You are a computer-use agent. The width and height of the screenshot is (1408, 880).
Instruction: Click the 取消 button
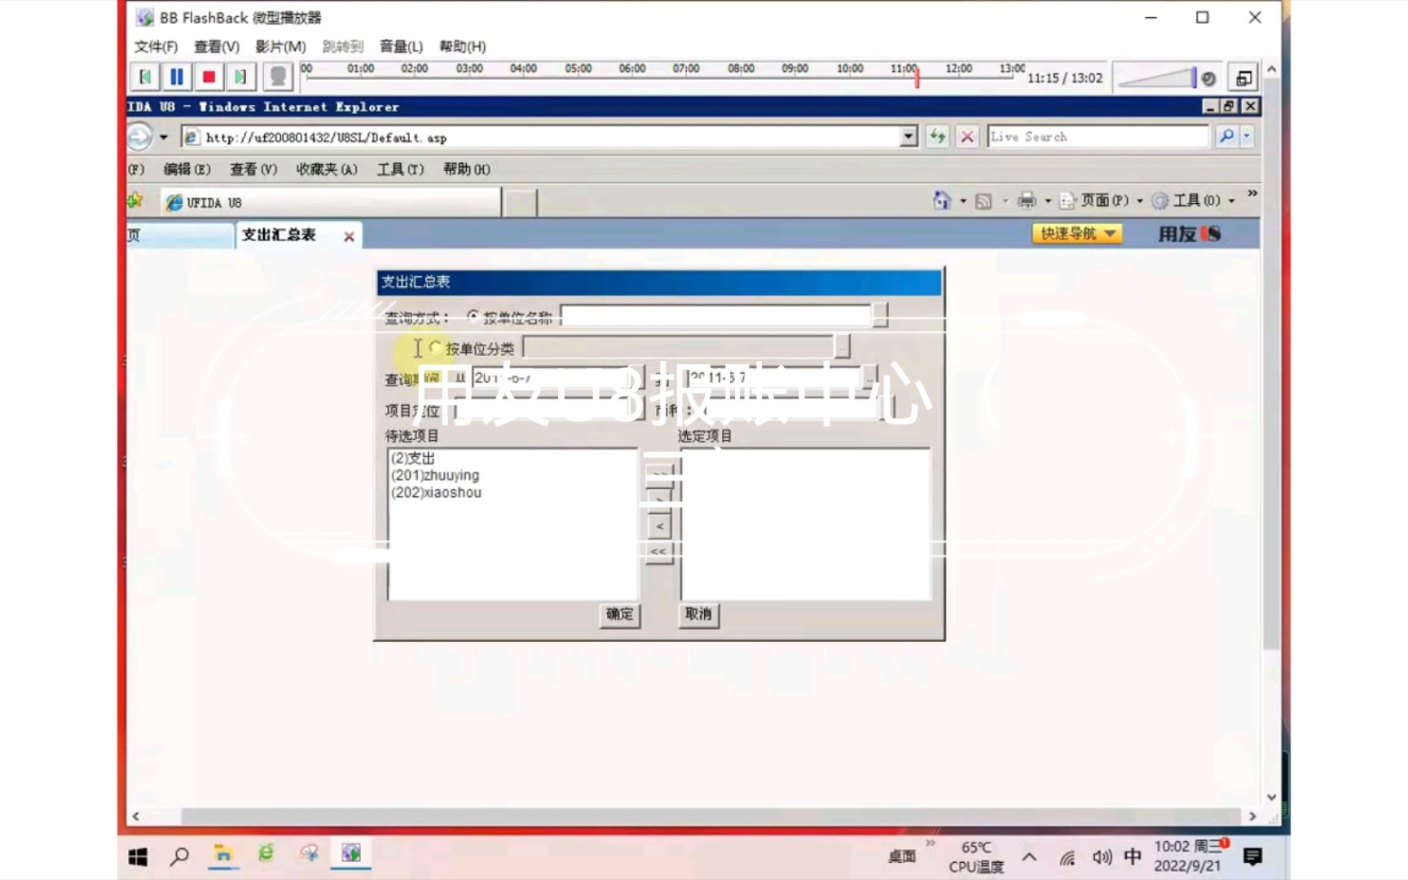coord(698,614)
